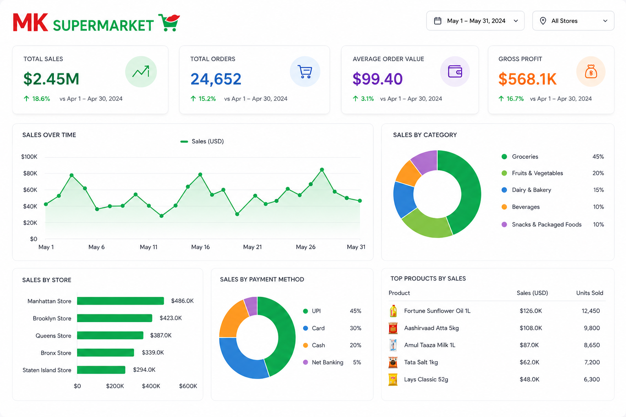Click the MK Supermarket cart logo
Image resolution: width=626 pixels, height=417 pixels.
[169, 22]
